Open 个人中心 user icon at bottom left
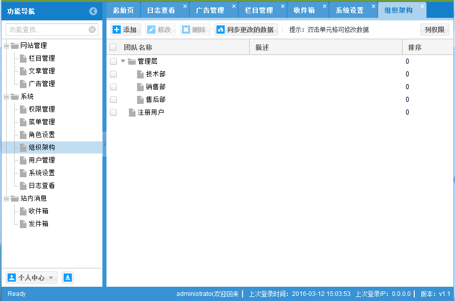Viewport: 455px width, 301px height. (12, 278)
